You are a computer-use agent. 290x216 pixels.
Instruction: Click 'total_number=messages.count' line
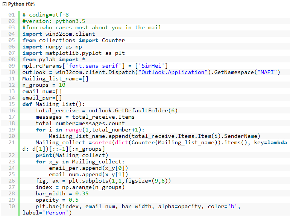80,123
